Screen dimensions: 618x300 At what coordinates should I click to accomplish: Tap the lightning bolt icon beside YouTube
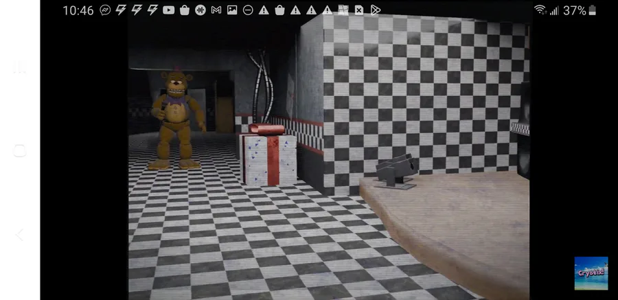tap(152, 10)
